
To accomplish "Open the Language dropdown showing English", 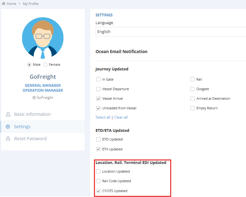I will [x=170, y=32].
